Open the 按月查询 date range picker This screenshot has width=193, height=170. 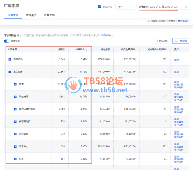tap(163, 7)
